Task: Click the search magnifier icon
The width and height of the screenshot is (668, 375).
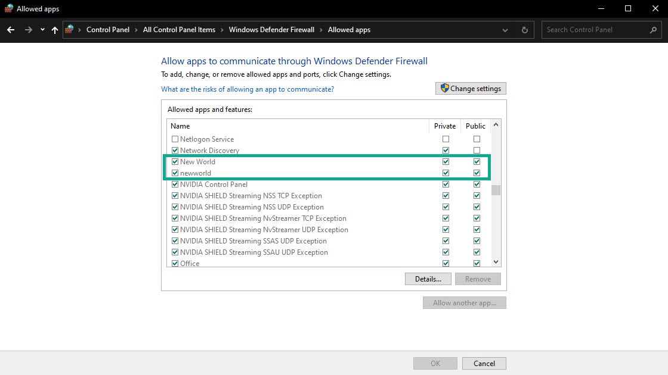Action: 654,29
